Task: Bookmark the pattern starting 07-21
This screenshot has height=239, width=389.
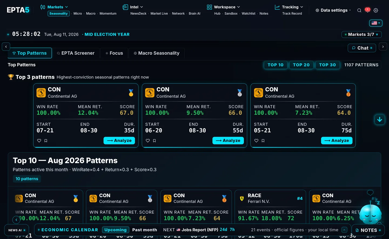Action: tap(46, 141)
